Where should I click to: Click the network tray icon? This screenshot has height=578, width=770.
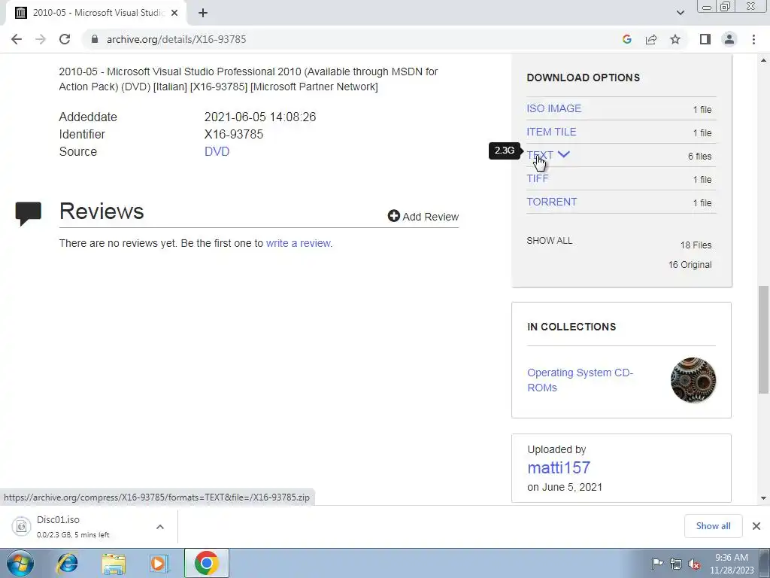[x=676, y=564]
